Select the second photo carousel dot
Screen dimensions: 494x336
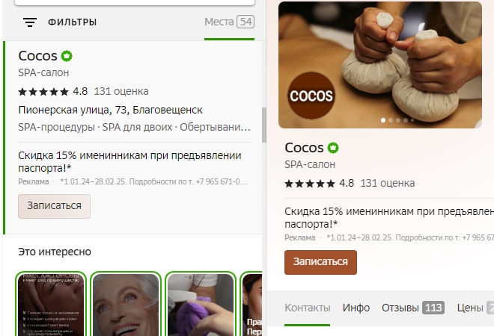click(391, 120)
